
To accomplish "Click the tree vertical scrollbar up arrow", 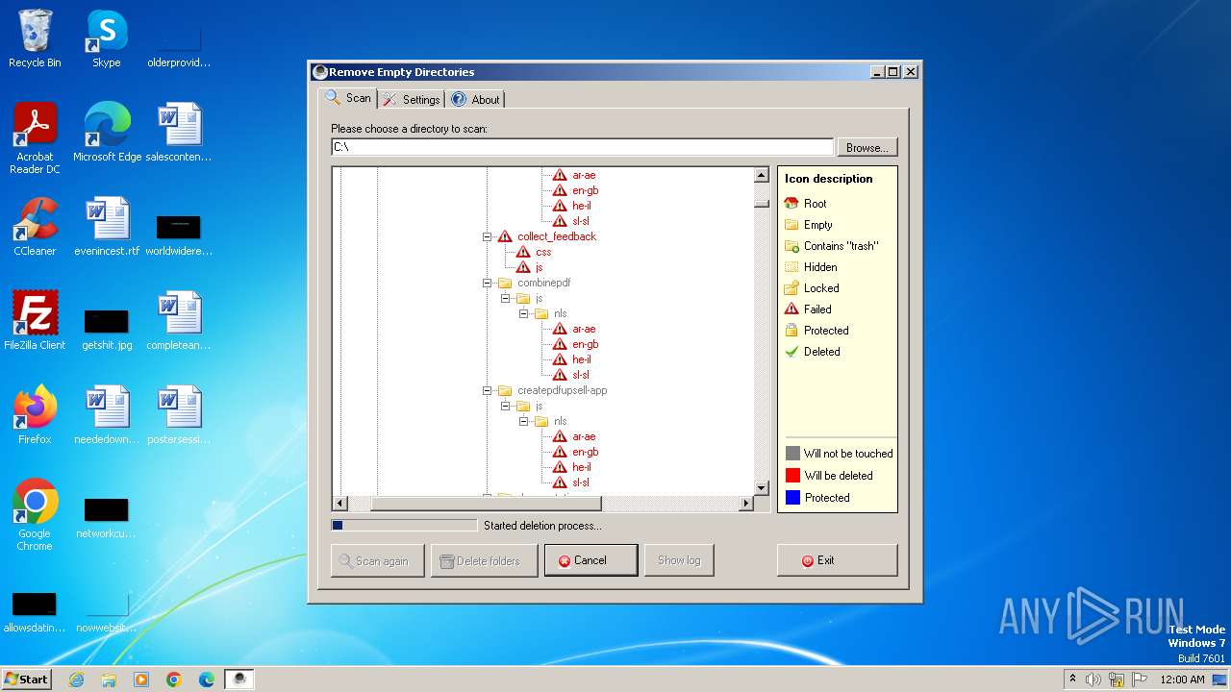I will tap(762, 175).
